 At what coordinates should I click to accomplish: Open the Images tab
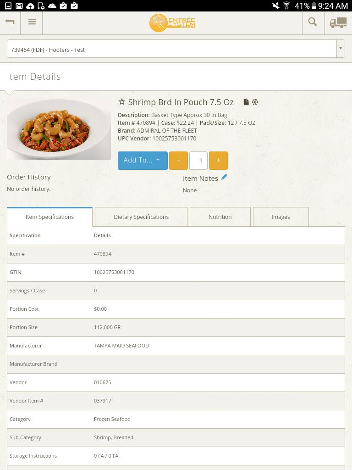280,217
